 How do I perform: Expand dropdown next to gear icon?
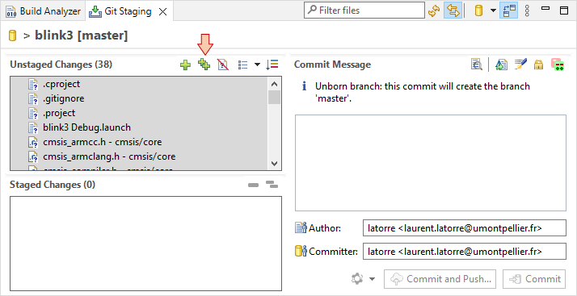(372, 279)
